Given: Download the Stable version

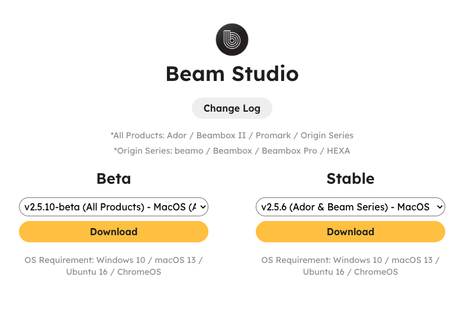Looking at the screenshot, I should (350, 232).
